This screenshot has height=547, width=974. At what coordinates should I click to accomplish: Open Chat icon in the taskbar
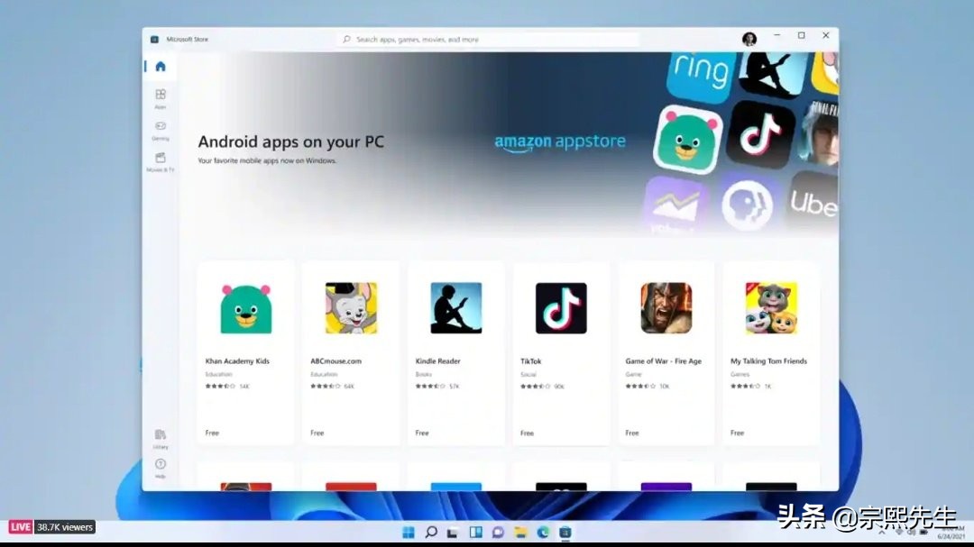498,532
